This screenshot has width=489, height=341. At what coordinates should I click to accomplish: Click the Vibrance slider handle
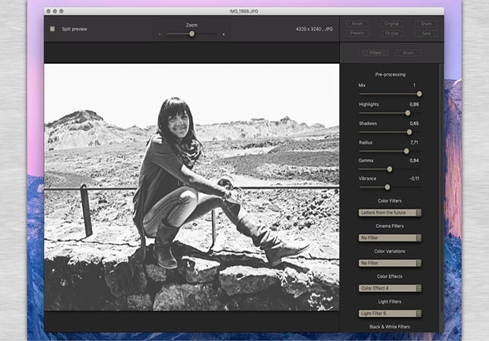coord(387,187)
